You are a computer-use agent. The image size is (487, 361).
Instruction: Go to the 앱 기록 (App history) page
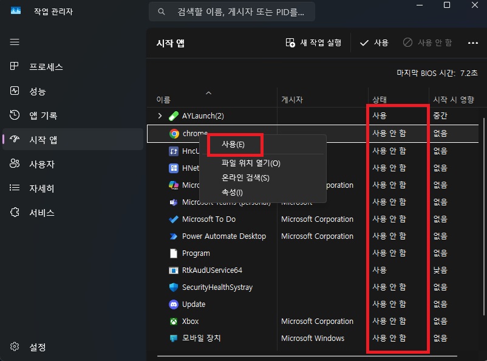pyautogui.click(x=73, y=115)
